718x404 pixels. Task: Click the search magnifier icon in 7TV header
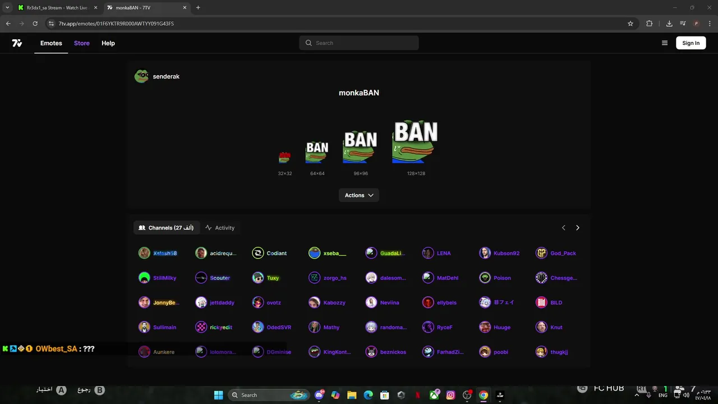pyautogui.click(x=309, y=43)
